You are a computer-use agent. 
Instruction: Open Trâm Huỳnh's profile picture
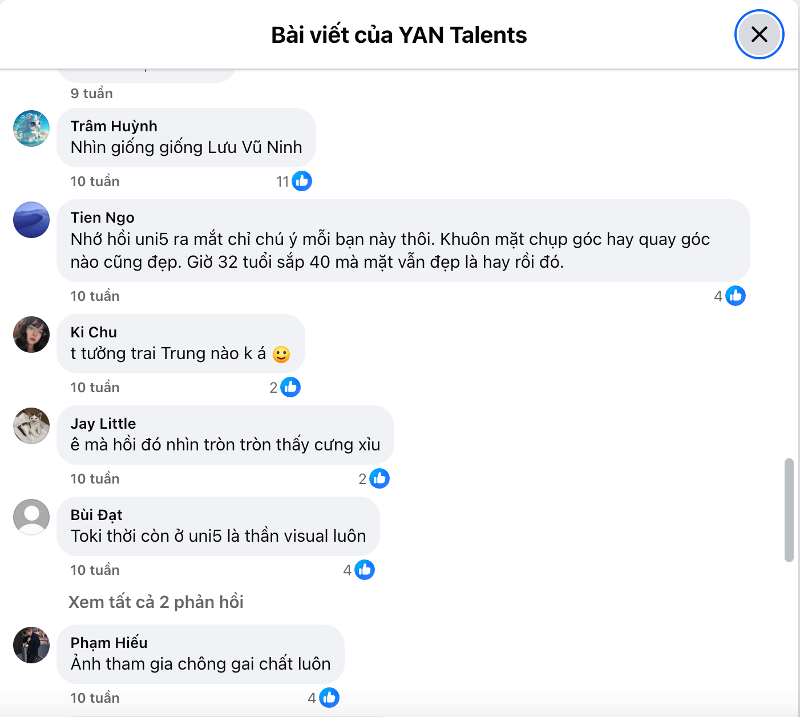(x=31, y=128)
